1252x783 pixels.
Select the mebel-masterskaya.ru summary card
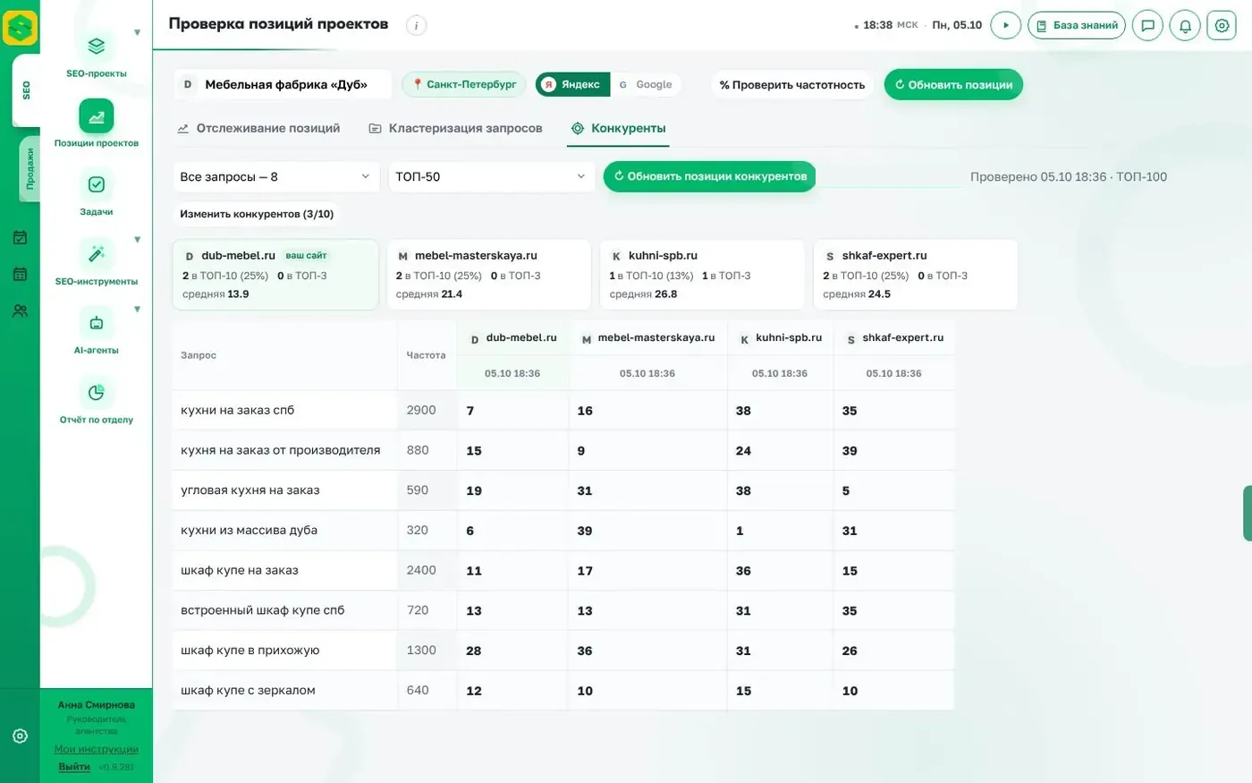(x=489, y=275)
